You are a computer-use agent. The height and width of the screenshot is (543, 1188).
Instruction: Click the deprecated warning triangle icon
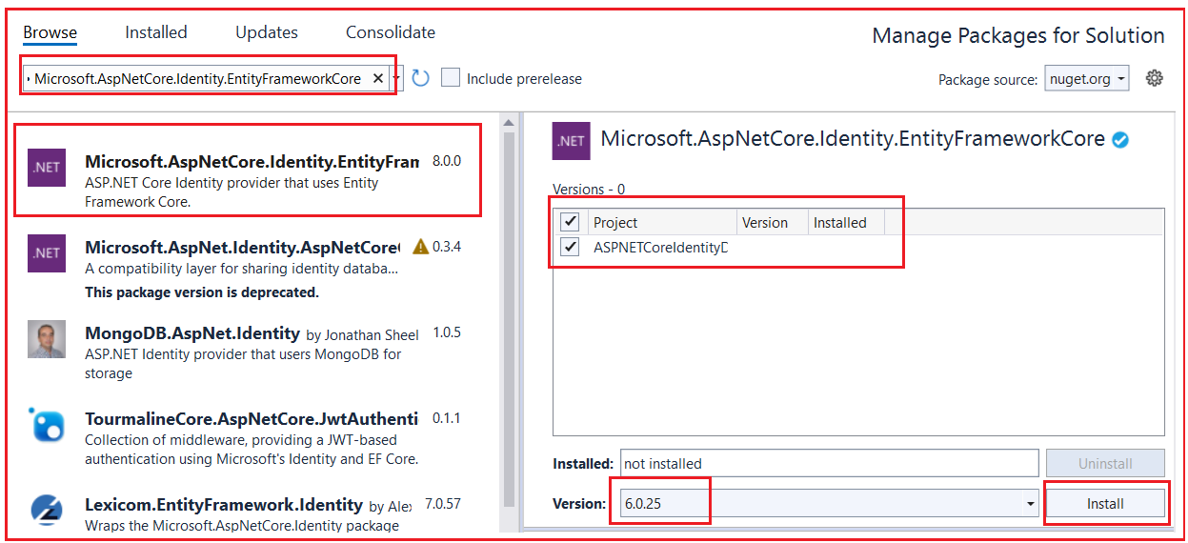coord(420,247)
